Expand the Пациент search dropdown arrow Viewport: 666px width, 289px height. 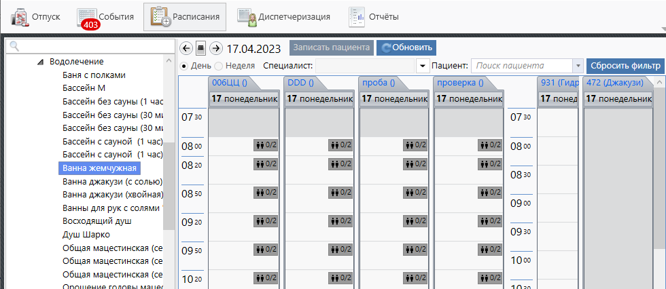click(x=578, y=66)
